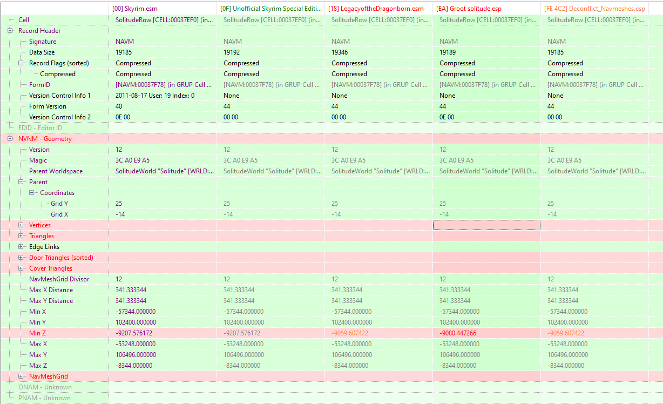Image resolution: width=663 pixels, height=404 pixels.
Task: Select the ONAM - Unknown row
Action: [45, 387]
